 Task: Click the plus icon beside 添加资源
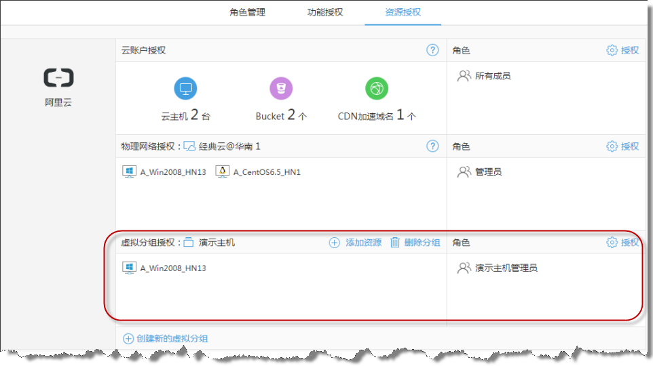[x=334, y=243]
